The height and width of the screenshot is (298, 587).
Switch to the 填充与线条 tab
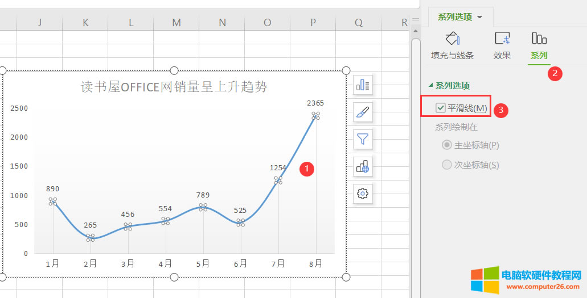(x=452, y=56)
